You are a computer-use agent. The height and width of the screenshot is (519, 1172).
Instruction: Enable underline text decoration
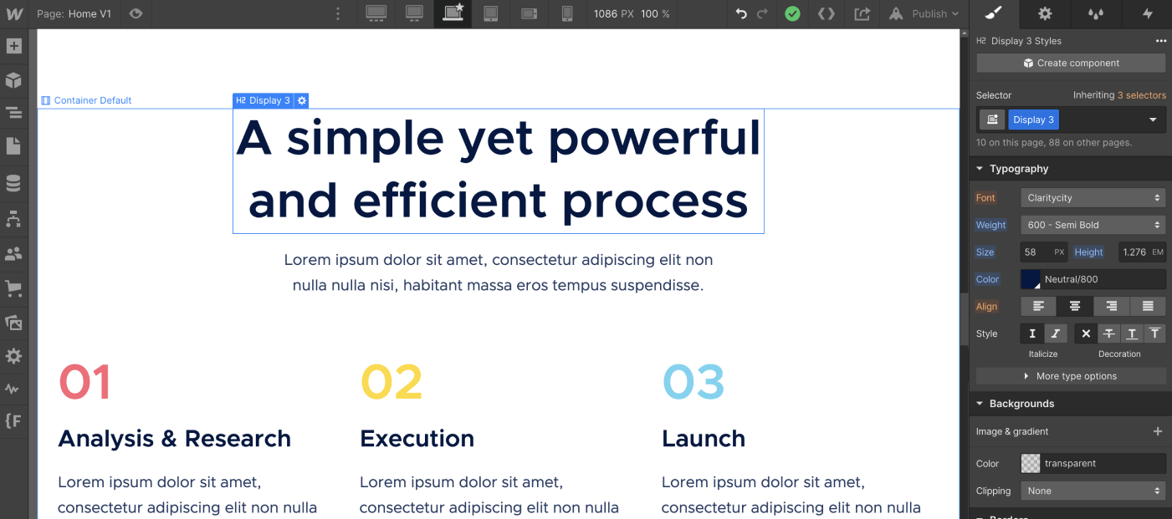click(x=1132, y=333)
